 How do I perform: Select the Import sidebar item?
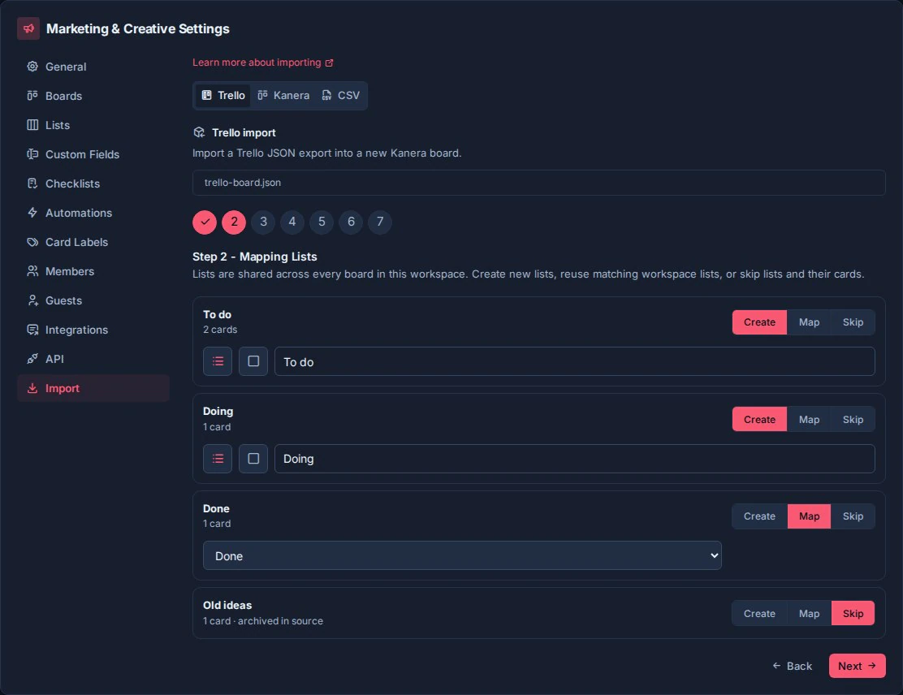coord(93,388)
